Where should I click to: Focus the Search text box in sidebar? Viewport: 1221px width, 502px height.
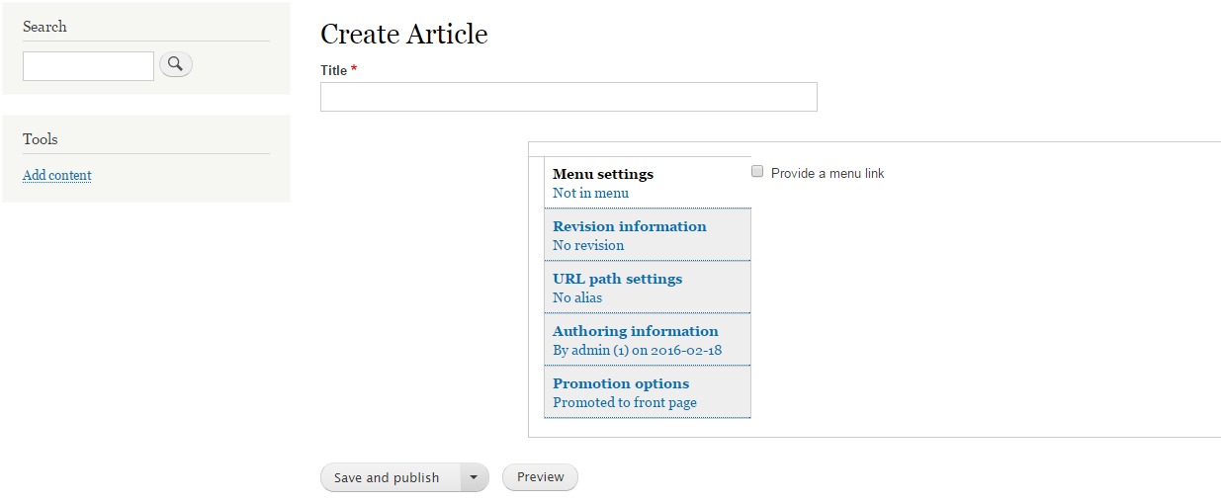[88, 66]
